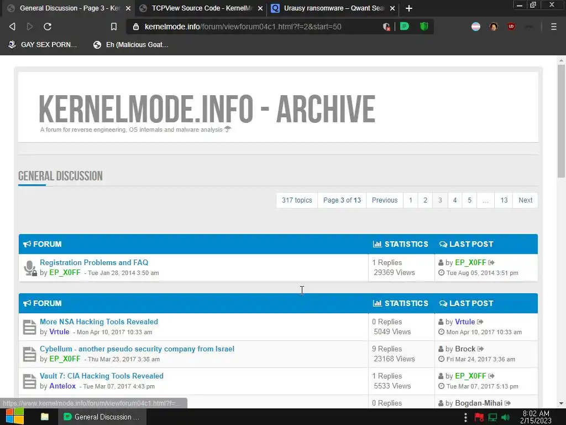The image size is (566, 425).
Task: Open More NSA Hacking Tools Revealed topic
Action: pyautogui.click(x=99, y=322)
